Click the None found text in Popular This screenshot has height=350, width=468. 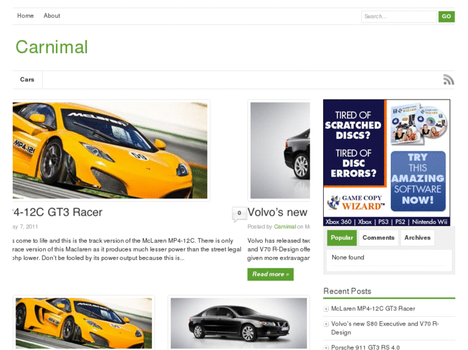[348, 258]
